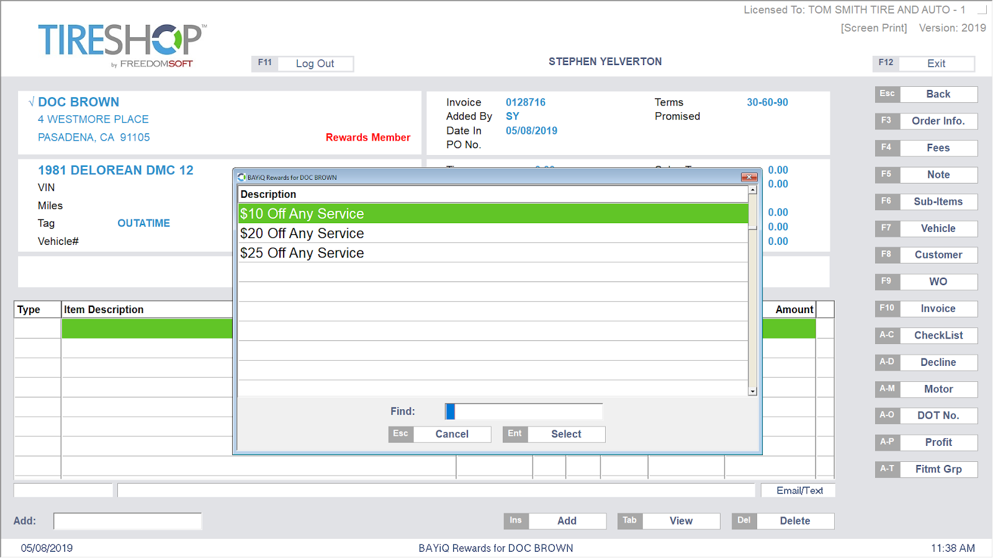993x558 pixels.
Task: Select the $10 Off Any Service reward
Action: click(493, 213)
